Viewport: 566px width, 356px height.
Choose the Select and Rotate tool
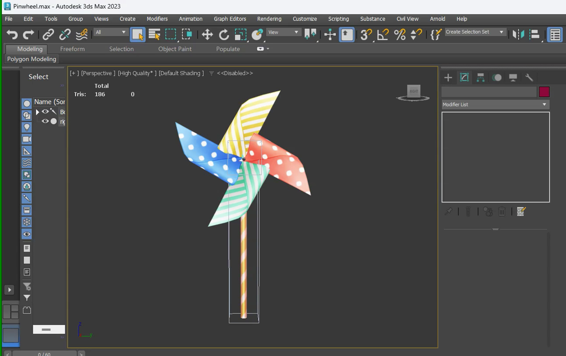tap(224, 34)
